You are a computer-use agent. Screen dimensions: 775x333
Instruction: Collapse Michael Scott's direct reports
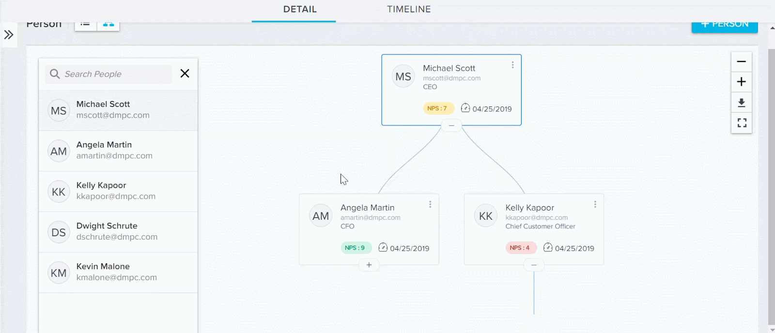coord(451,126)
